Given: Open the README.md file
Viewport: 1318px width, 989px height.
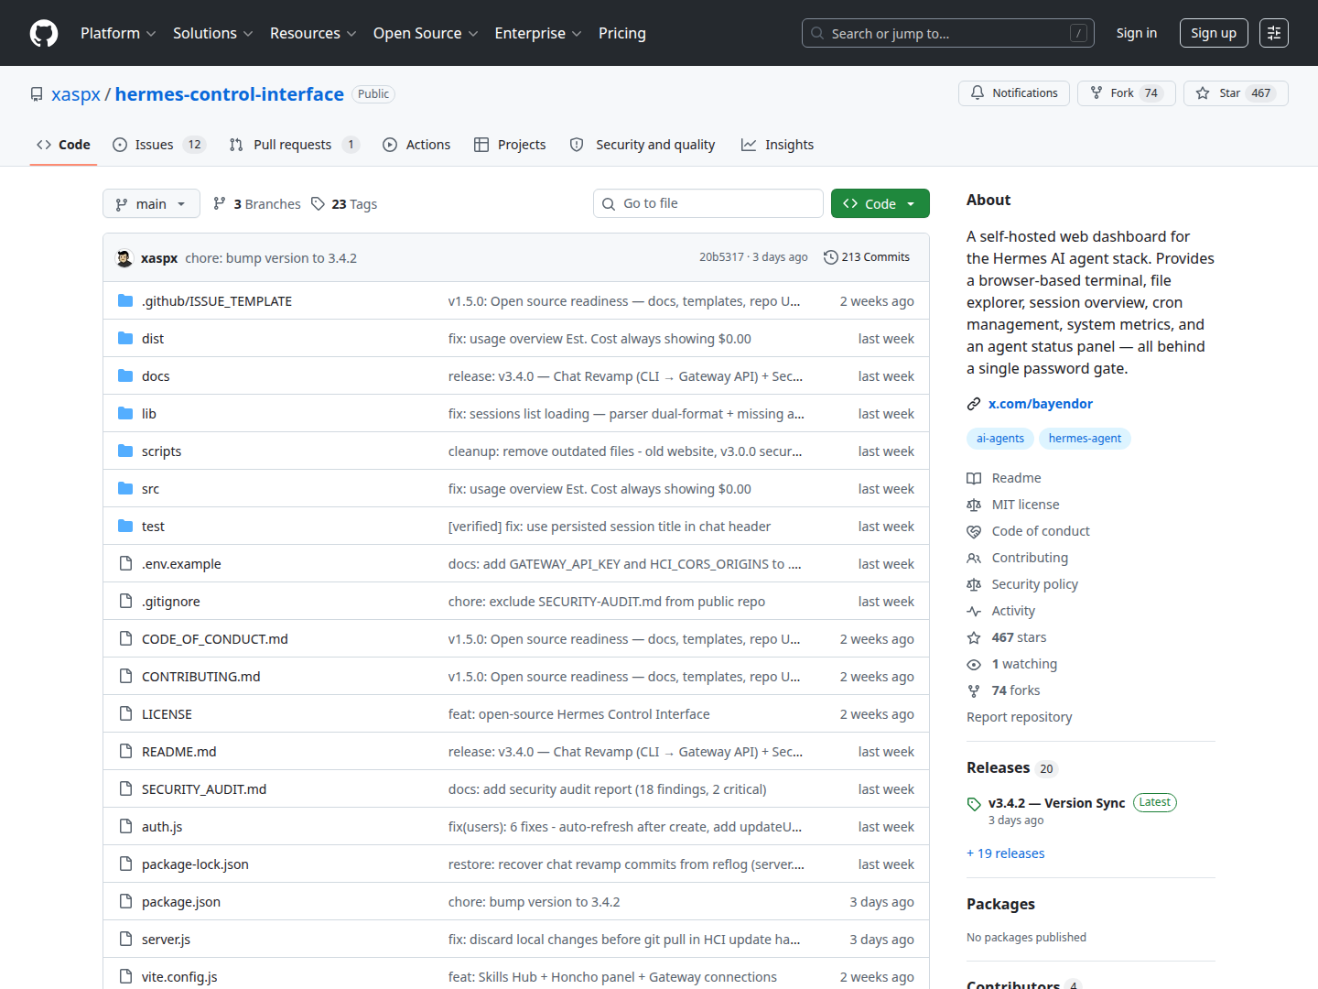Looking at the screenshot, I should click(179, 752).
